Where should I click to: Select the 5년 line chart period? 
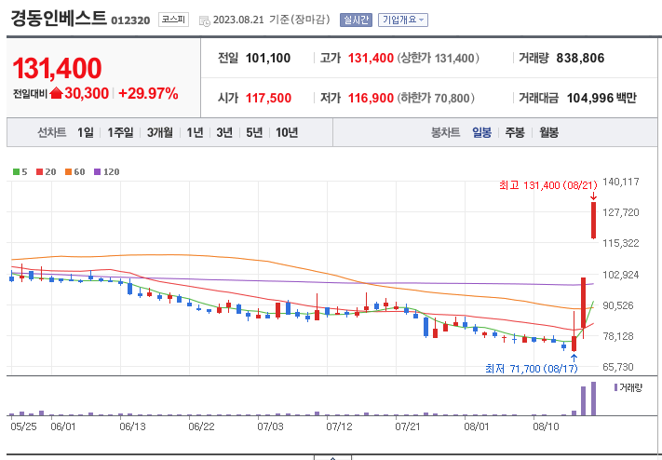coord(254,132)
